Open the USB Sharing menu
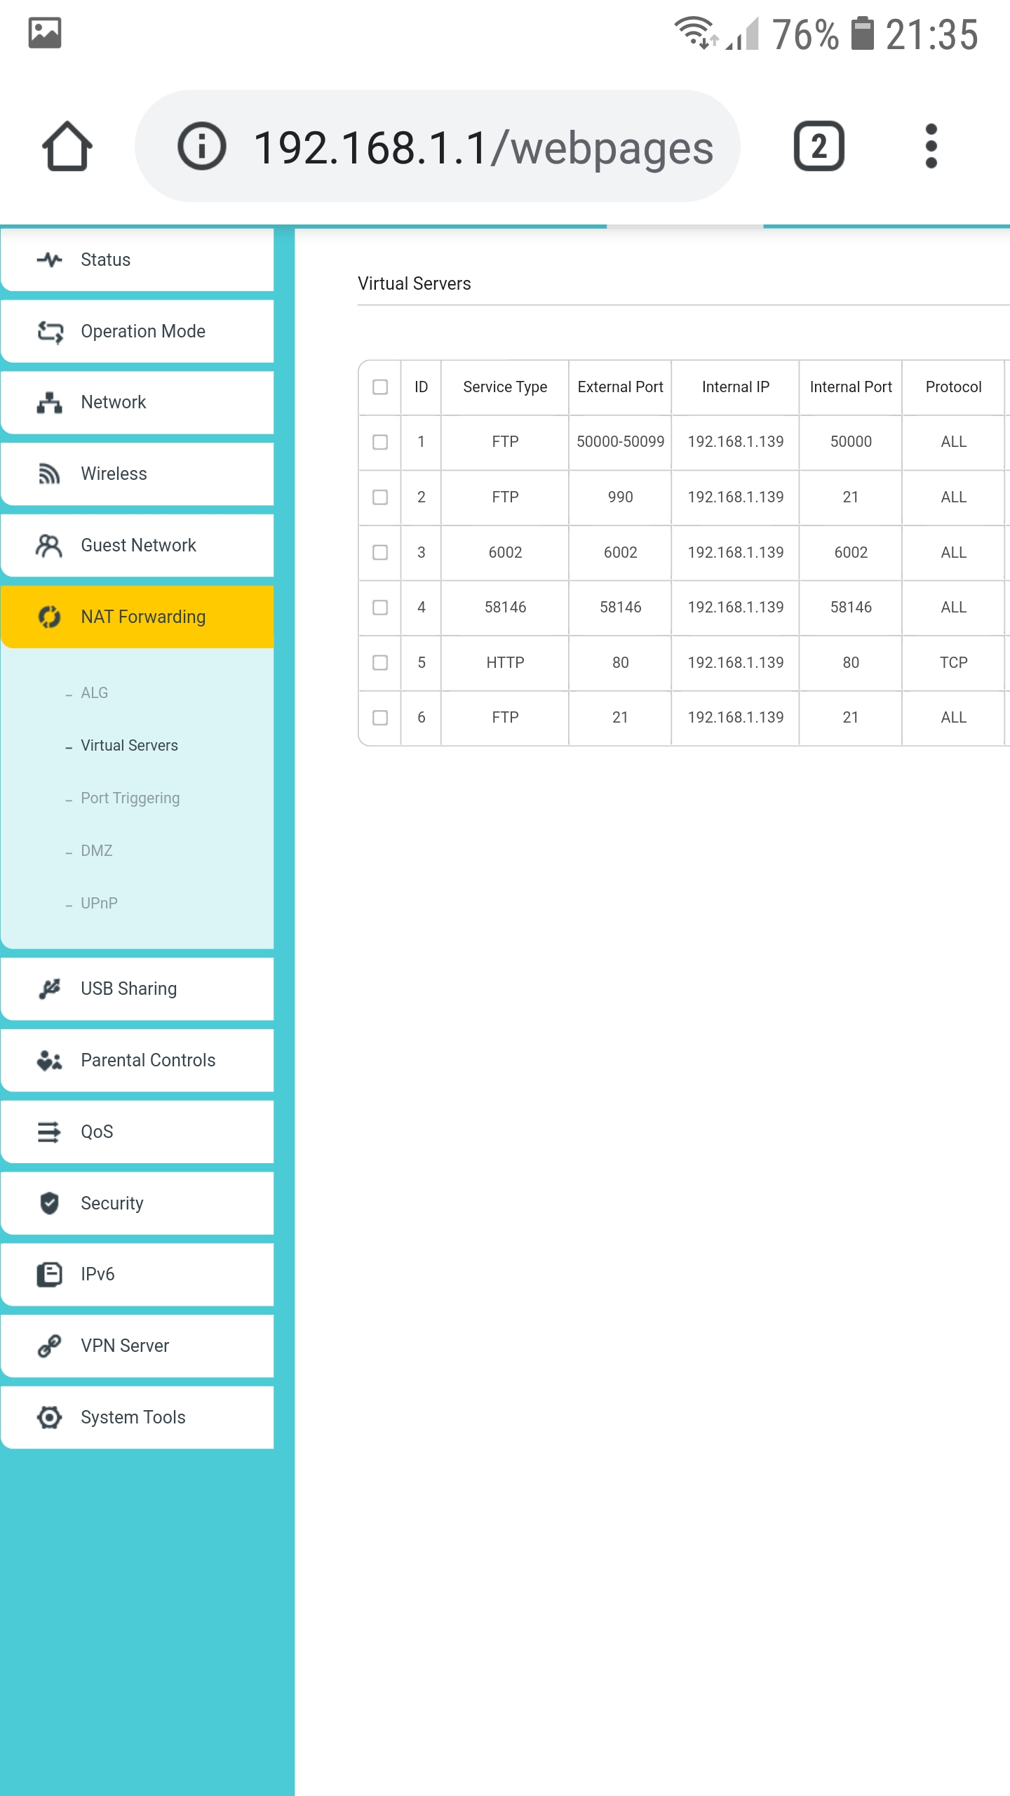 pos(137,989)
